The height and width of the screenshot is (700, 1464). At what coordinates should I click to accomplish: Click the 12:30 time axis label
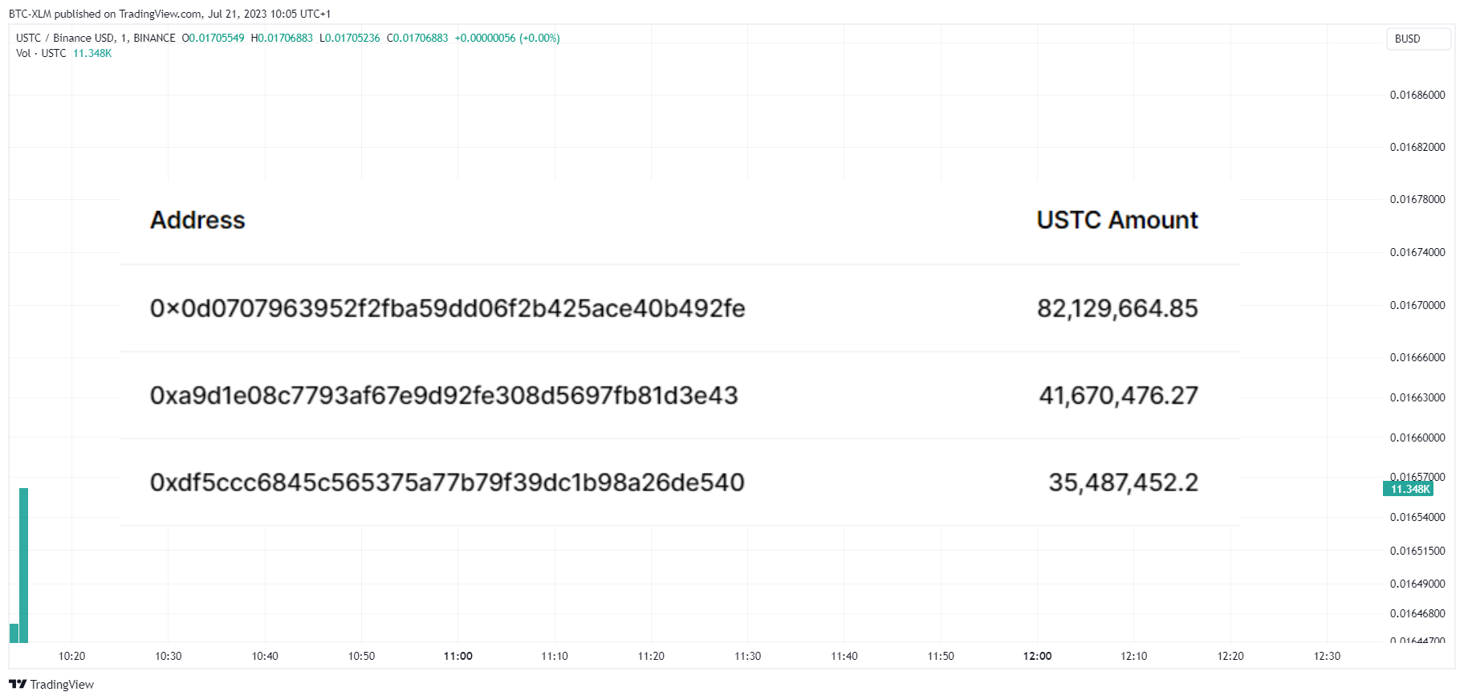coord(1327,656)
